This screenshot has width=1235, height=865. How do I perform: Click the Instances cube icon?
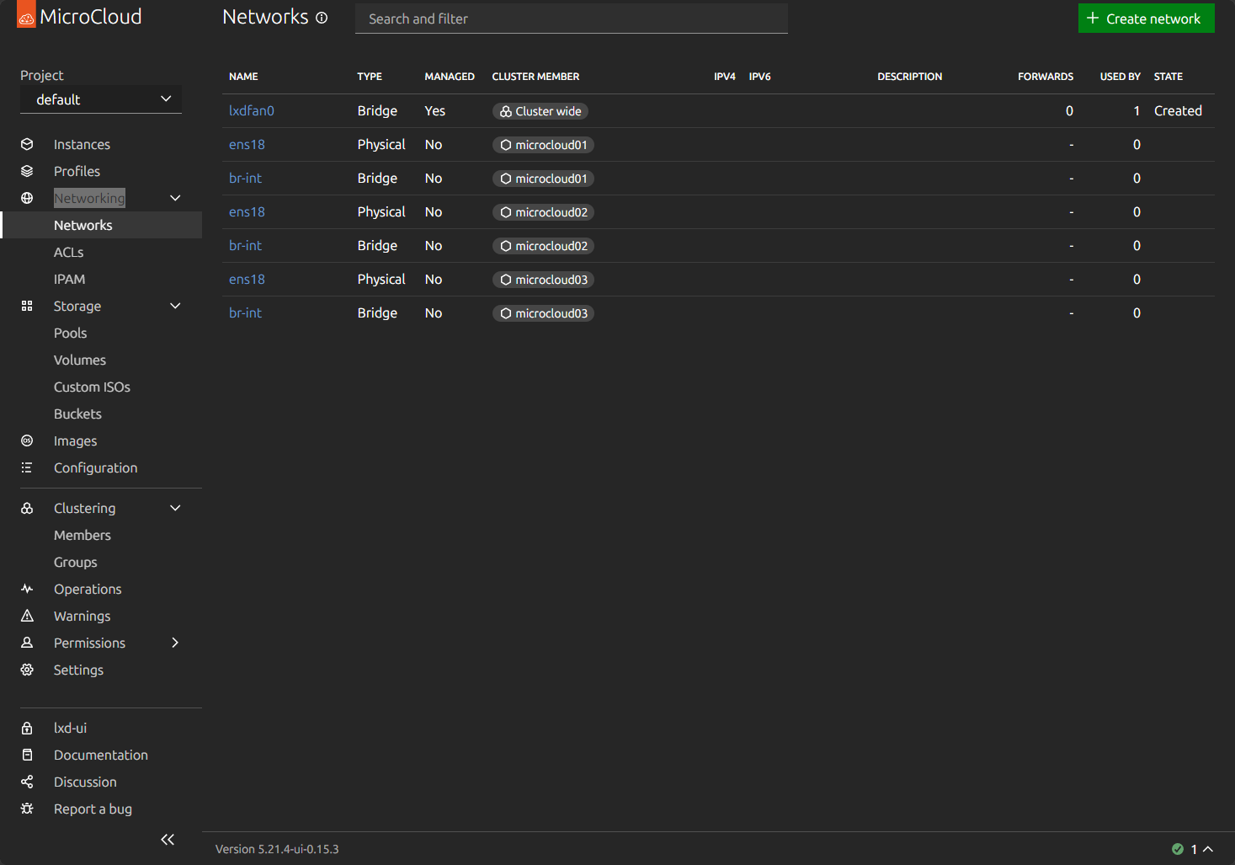(x=27, y=144)
